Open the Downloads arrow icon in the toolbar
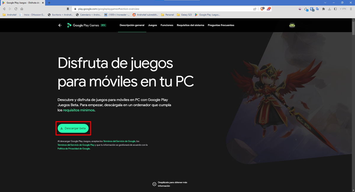355x192 pixels. coord(329,9)
